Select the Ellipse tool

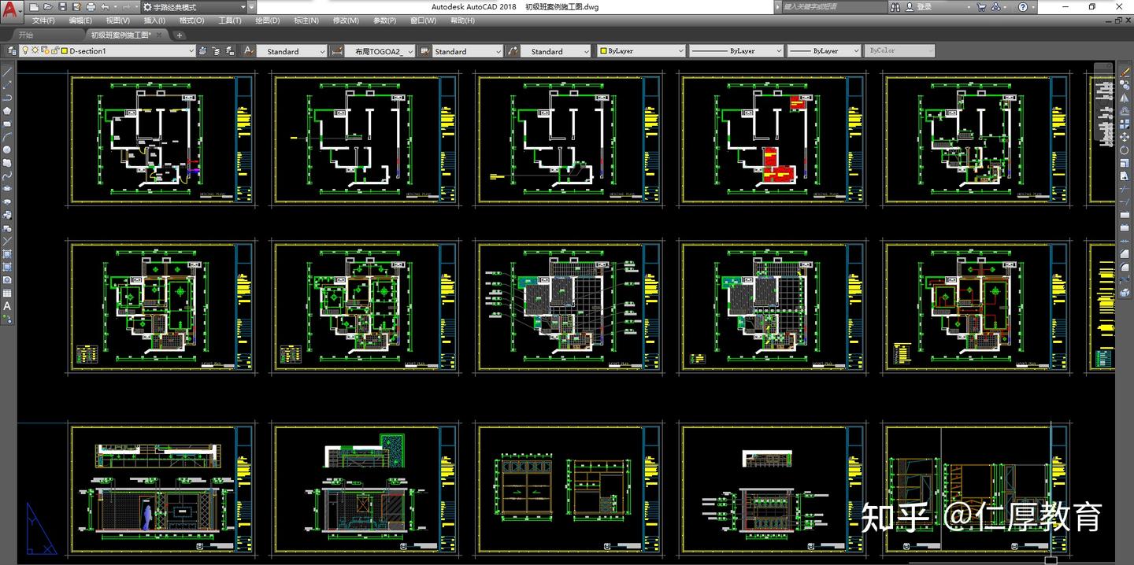[x=7, y=189]
